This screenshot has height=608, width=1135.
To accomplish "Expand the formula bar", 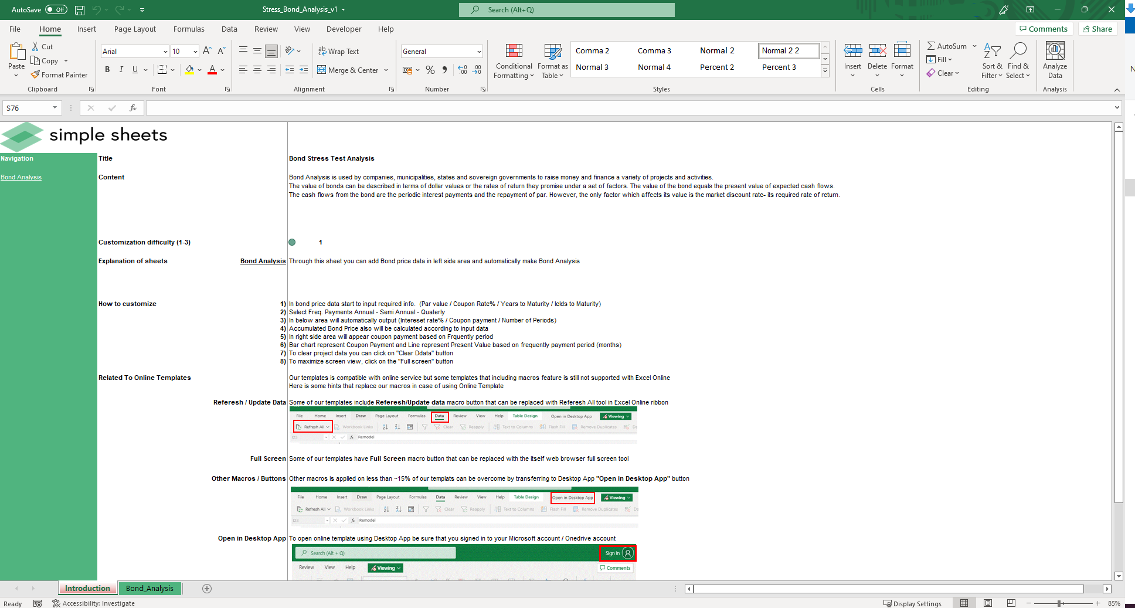I will coord(1117,108).
